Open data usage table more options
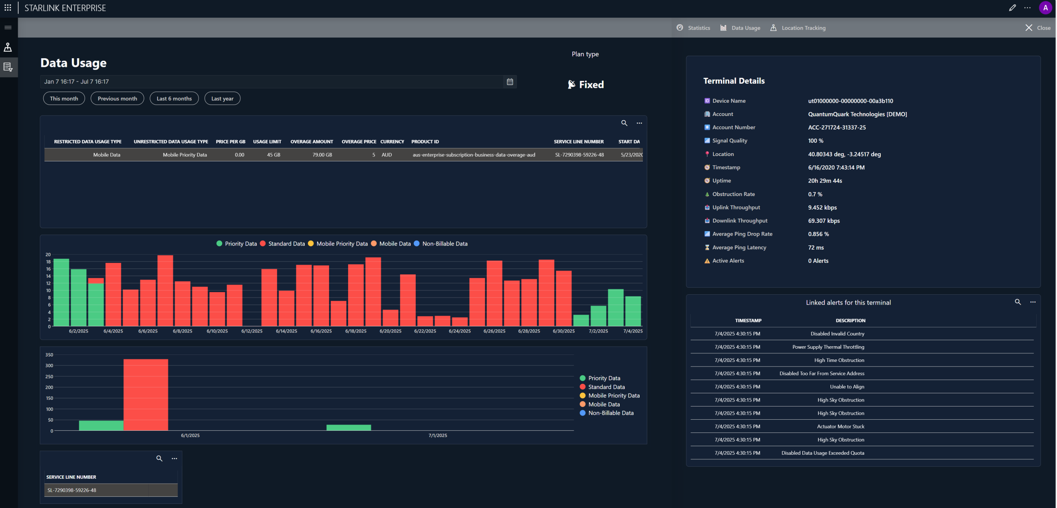 (x=639, y=123)
